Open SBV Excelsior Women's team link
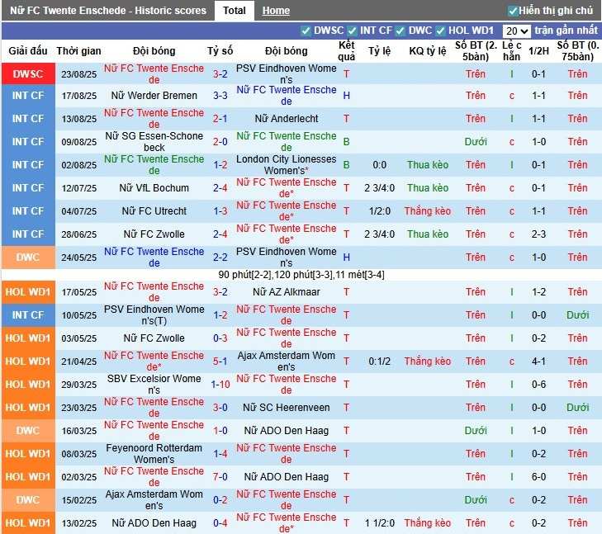The height and width of the screenshot is (534, 602). click(x=154, y=384)
